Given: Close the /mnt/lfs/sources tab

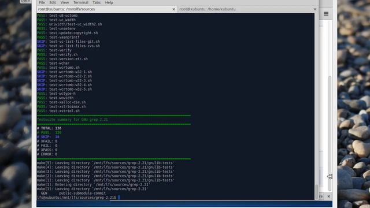Looking at the screenshot, I should (x=173, y=9).
